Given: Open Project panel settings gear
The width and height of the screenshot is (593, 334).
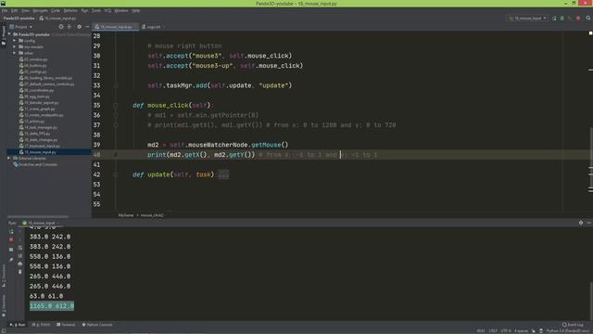Looking at the screenshot, I should 79,27.
